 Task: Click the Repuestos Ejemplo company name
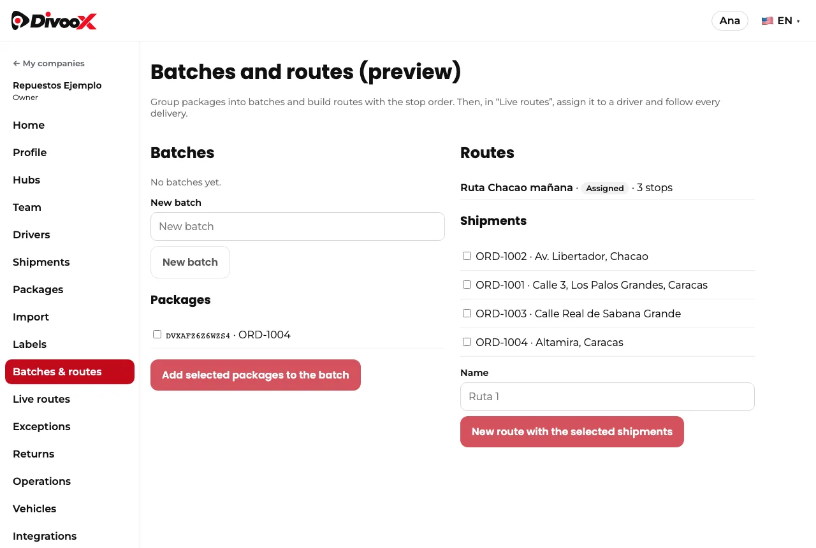point(57,85)
